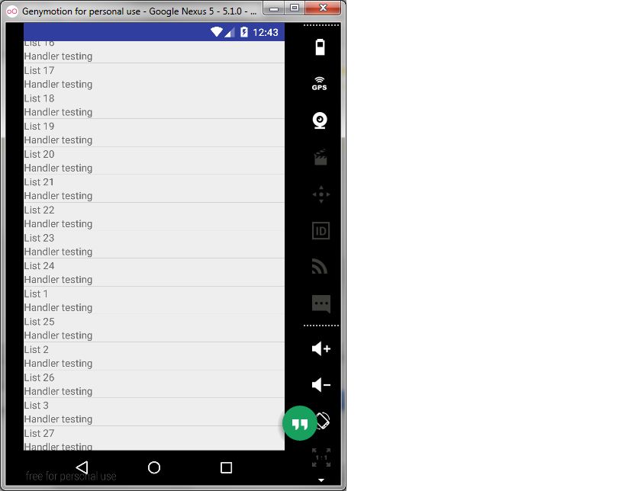Image resolution: width=625 pixels, height=491 pixels.
Task: Select the List 27 item
Action: pyautogui.click(x=154, y=438)
